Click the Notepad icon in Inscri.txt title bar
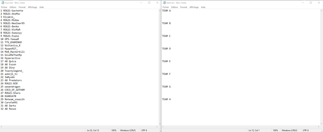 (3, 3)
